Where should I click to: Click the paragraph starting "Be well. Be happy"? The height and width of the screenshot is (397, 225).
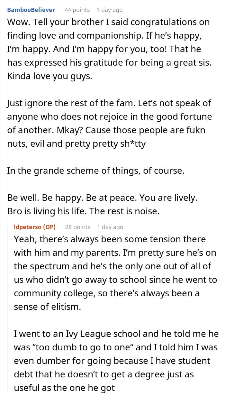click(x=103, y=204)
